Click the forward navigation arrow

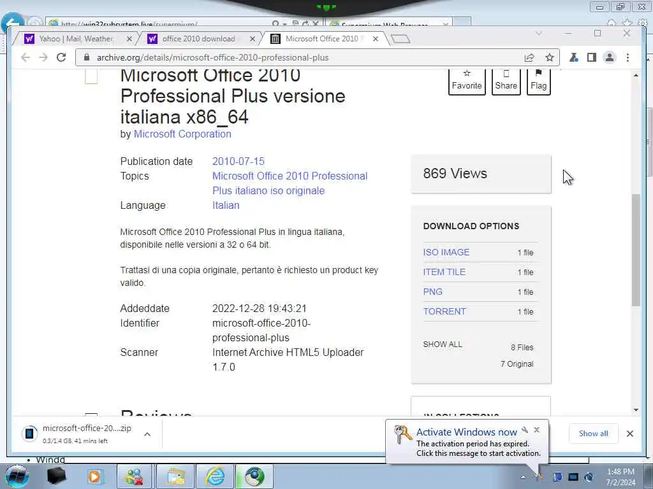coord(43,57)
